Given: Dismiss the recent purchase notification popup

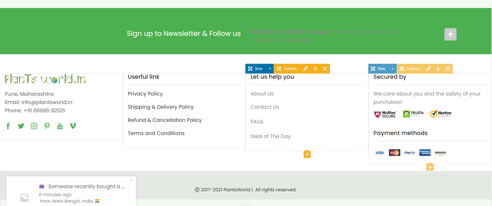Looking at the screenshot, I should pyautogui.click(x=131, y=181).
